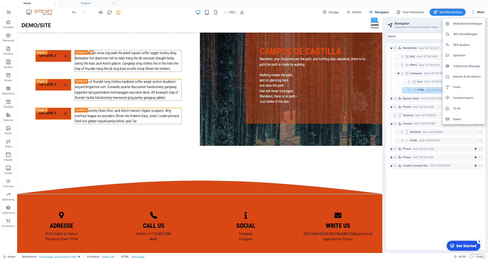This screenshot has height=259, width=488.
Task: Collapse the Menüleiste node in the Navigator
Action: 391,48
